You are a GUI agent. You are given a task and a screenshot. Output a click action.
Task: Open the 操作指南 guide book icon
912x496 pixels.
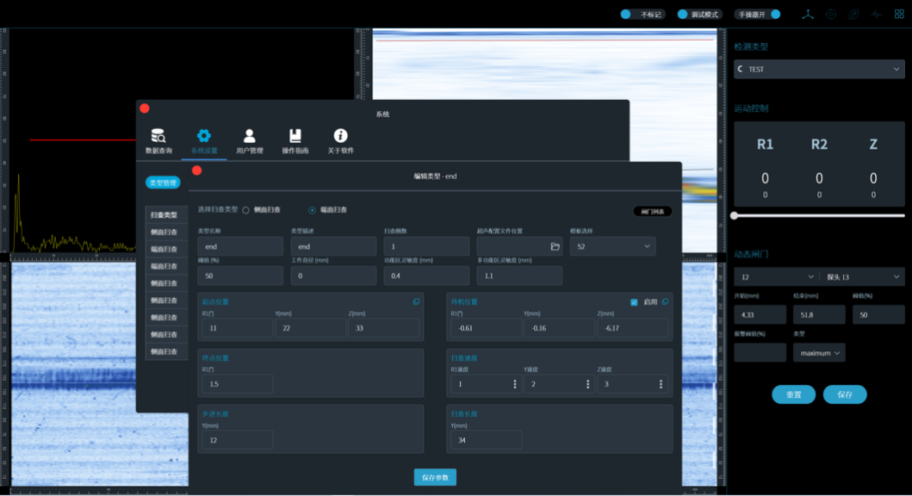click(295, 136)
